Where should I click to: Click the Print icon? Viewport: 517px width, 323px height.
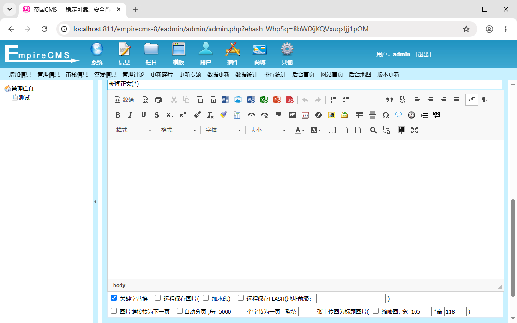coord(158,100)
